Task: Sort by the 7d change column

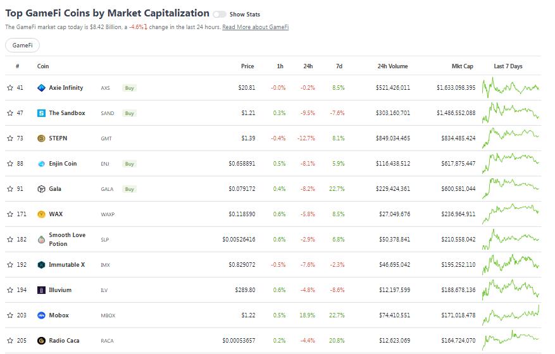Action: (339, 66)
